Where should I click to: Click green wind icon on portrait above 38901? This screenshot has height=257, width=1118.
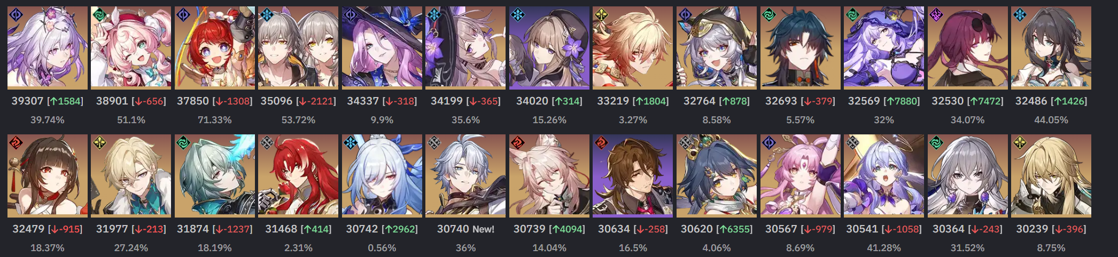tap(99, 15)
